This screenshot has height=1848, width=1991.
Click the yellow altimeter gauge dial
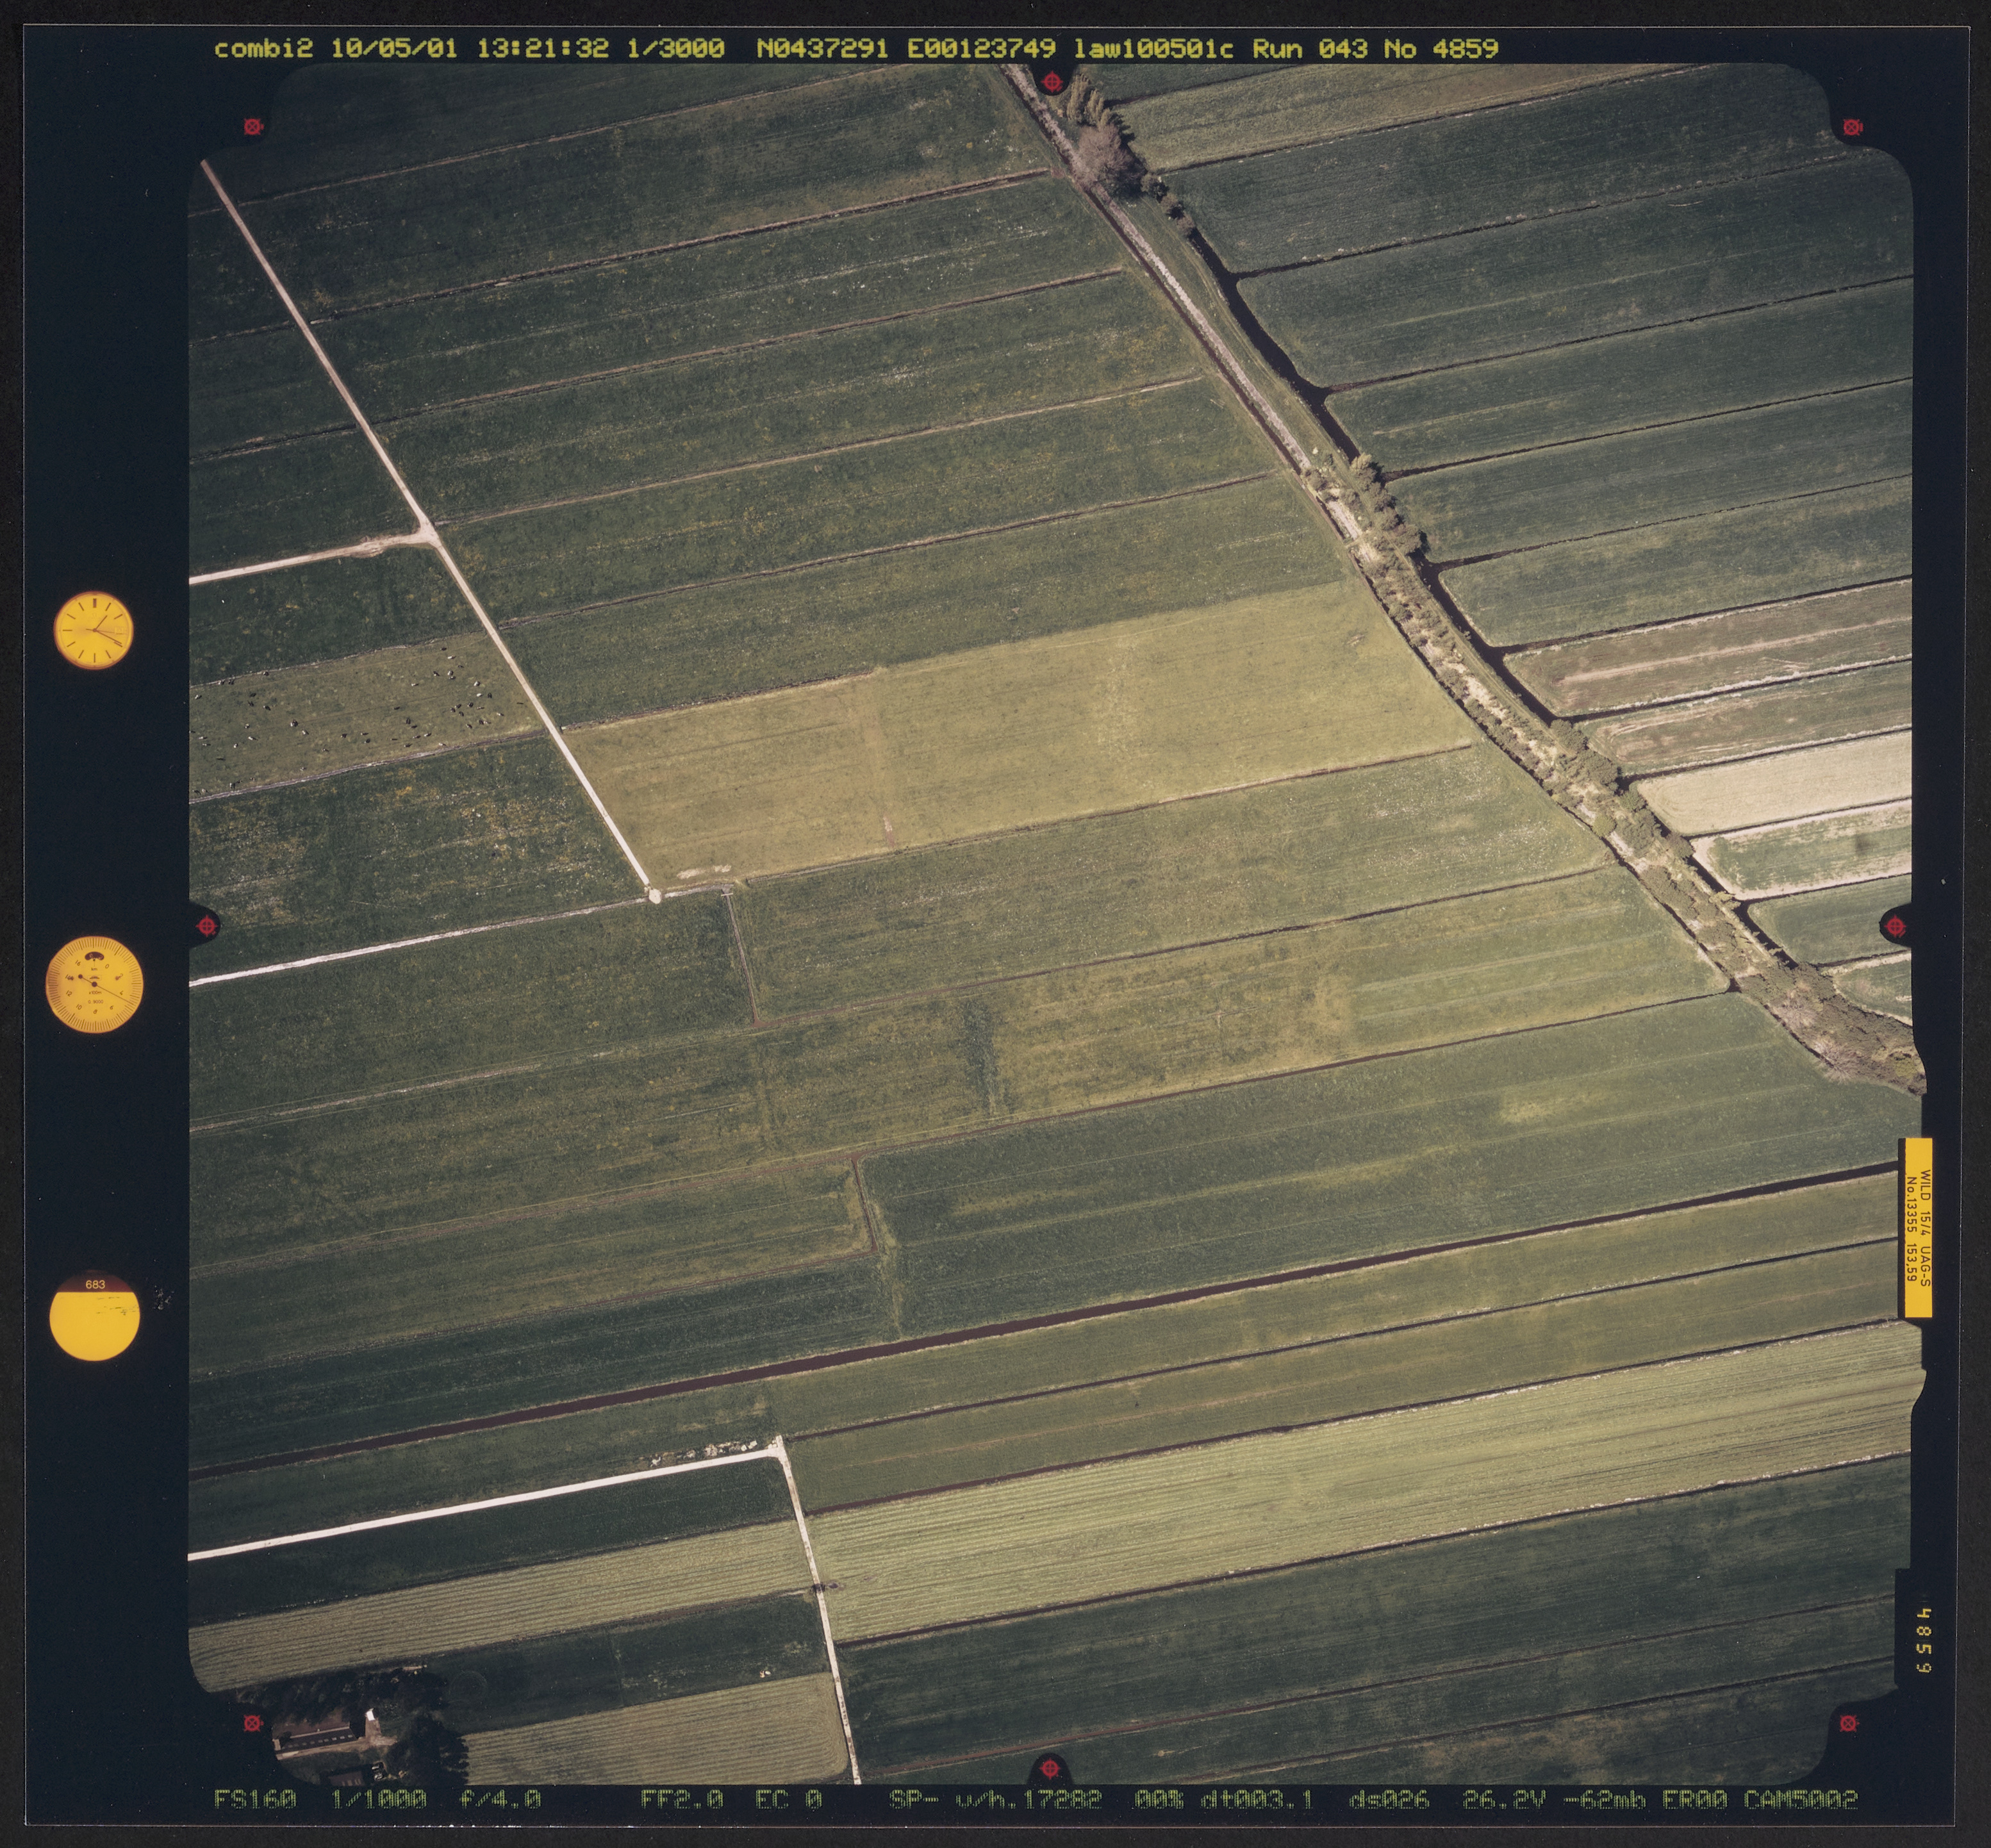point(94,984)
